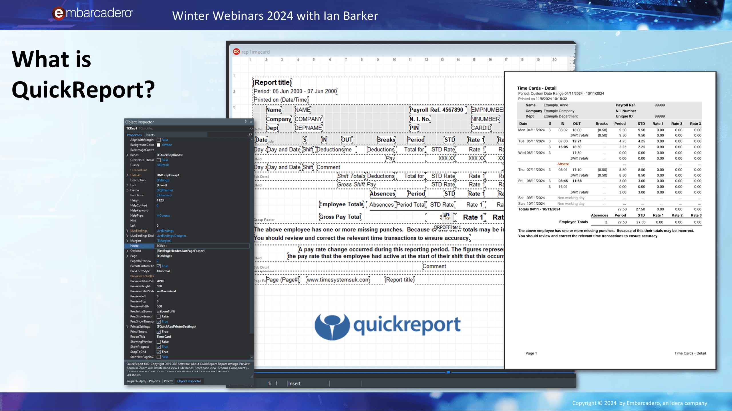Select the Gross Pay Total label

[340, 217]
